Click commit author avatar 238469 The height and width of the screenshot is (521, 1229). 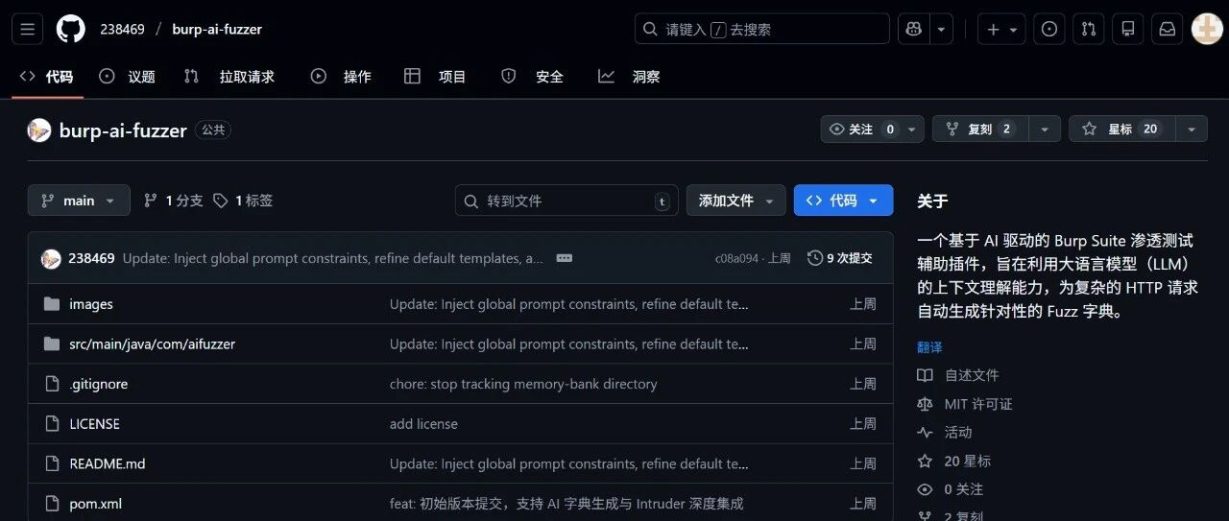[x=51, y=258]
